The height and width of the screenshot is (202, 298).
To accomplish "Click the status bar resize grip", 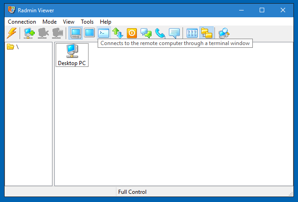I will tap(291, 194).
